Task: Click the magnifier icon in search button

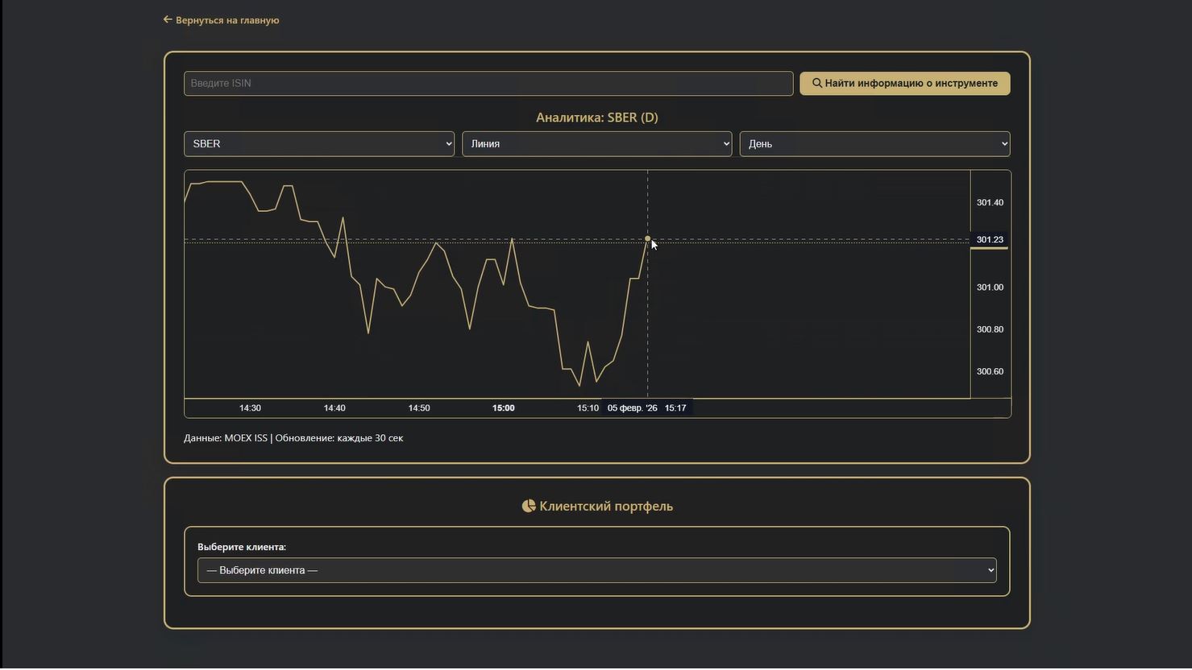Action: [816, 83]
